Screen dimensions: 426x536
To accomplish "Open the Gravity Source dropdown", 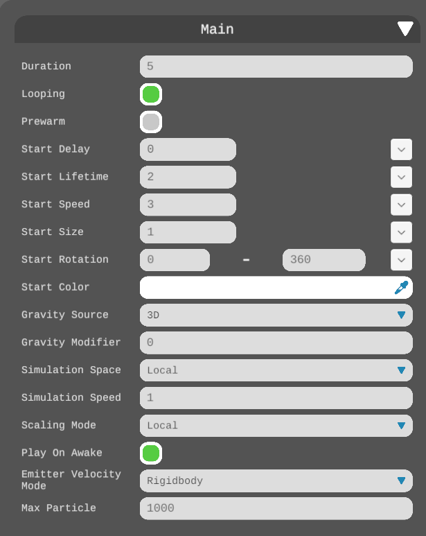I will (x=276, y=315).
